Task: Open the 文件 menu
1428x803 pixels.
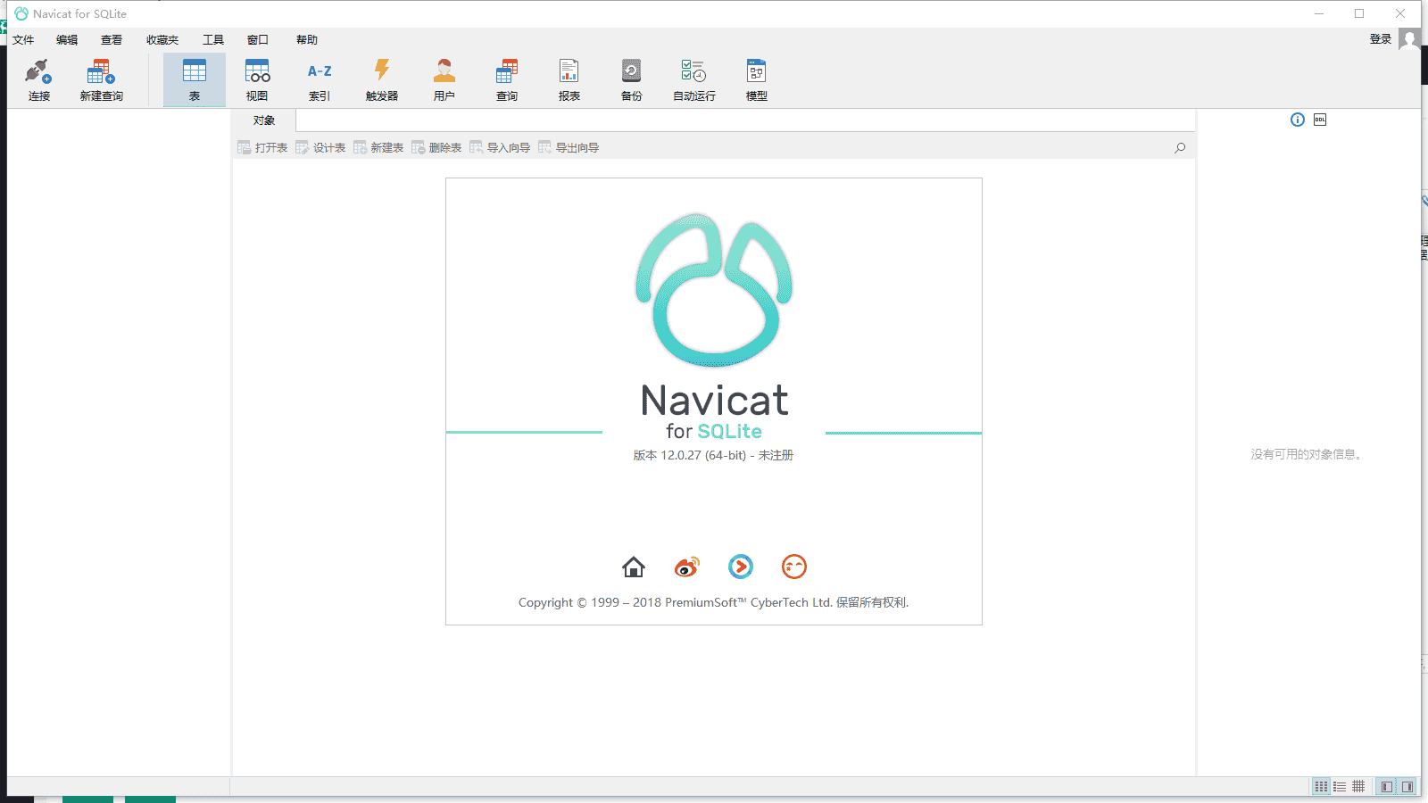Action: click(x=23, y=39)
